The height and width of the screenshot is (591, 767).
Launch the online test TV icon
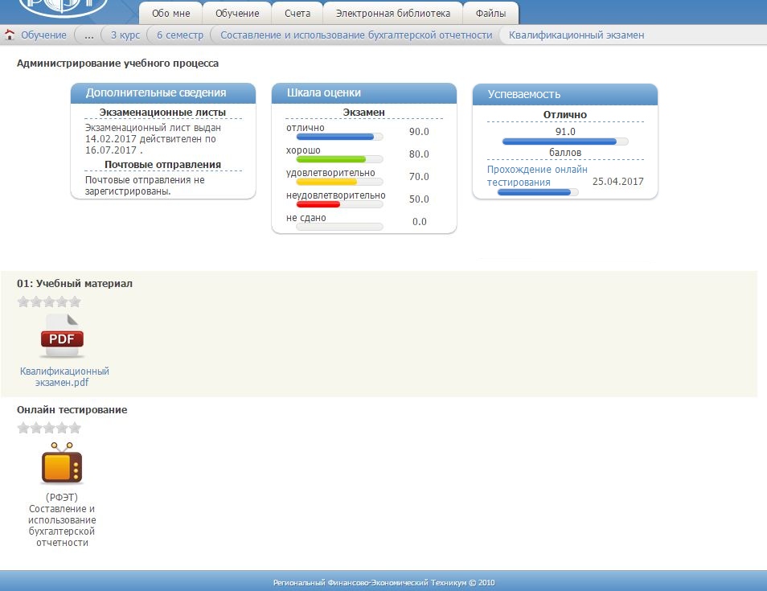62,464
